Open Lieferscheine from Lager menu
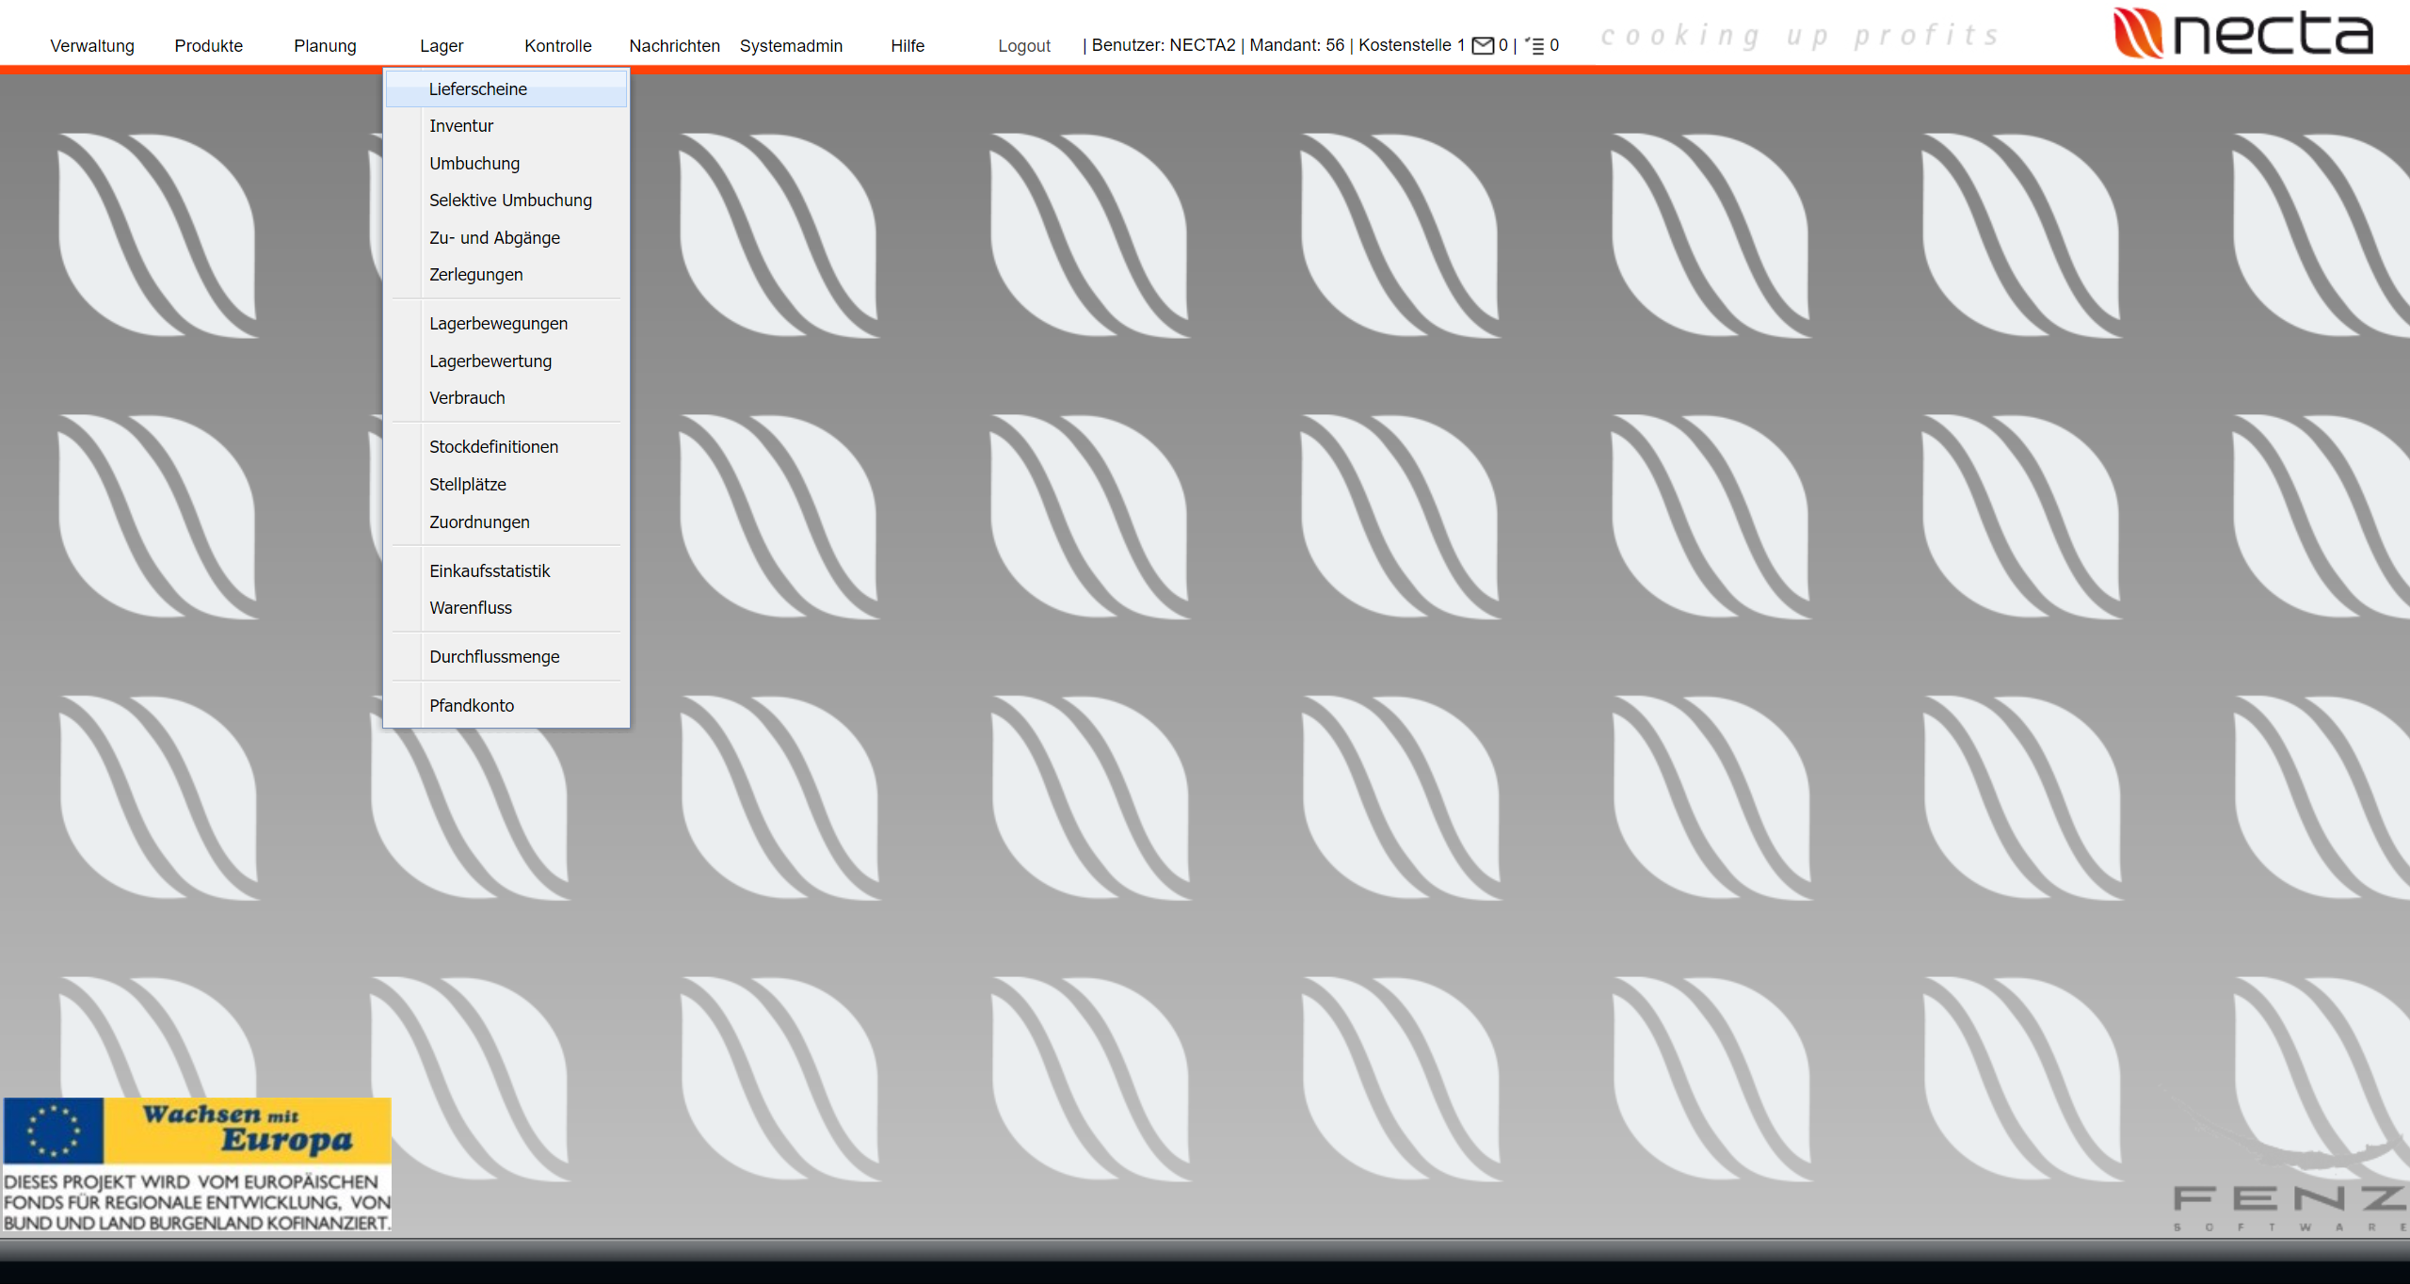2410x1284 pixels. click(477, 88)
